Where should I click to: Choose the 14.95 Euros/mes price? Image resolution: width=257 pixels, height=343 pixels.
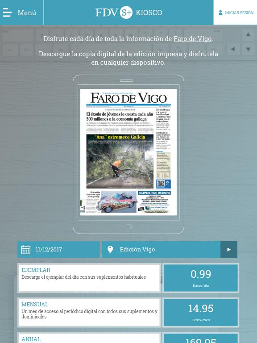coord(201,312)
